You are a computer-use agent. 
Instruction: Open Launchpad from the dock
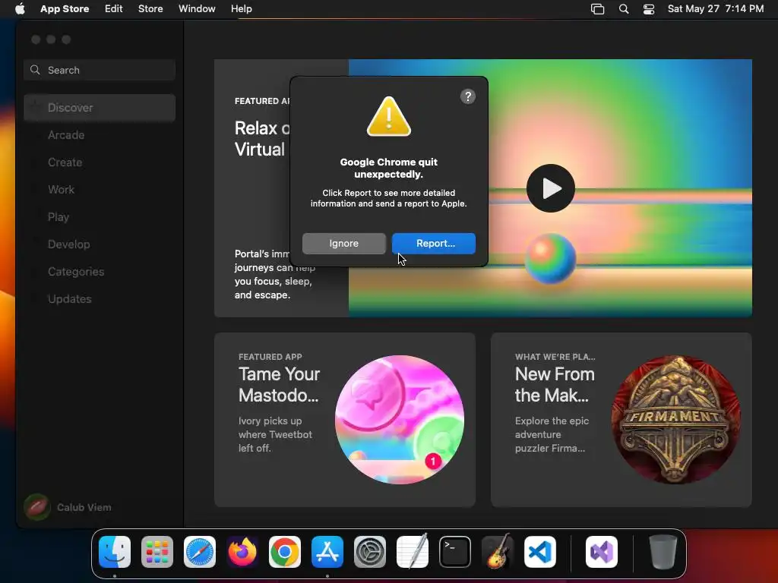[x=157, y=552]
